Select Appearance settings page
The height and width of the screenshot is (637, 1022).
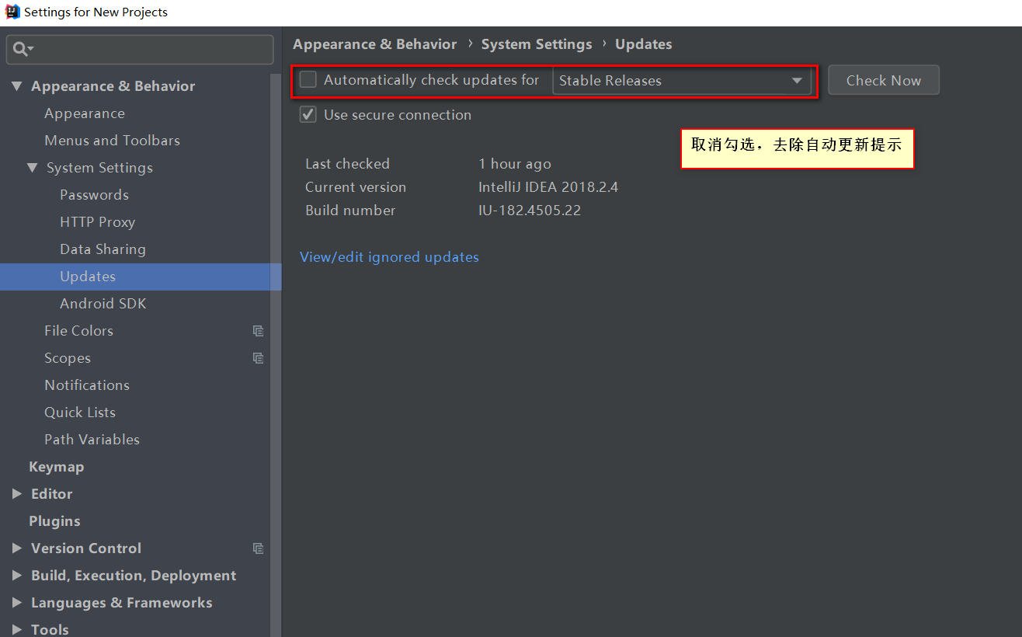pos(85,113)
